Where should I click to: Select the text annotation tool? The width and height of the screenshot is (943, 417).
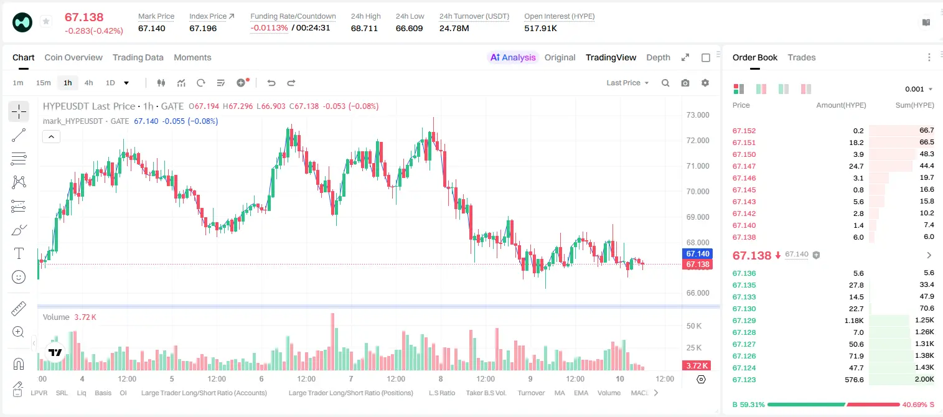tap(19, 253)
